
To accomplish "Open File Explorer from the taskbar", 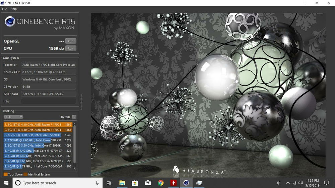I will 122,183.
